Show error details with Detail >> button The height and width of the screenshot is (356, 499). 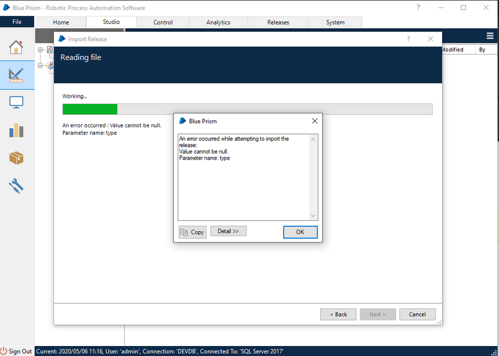click(228, 231)
